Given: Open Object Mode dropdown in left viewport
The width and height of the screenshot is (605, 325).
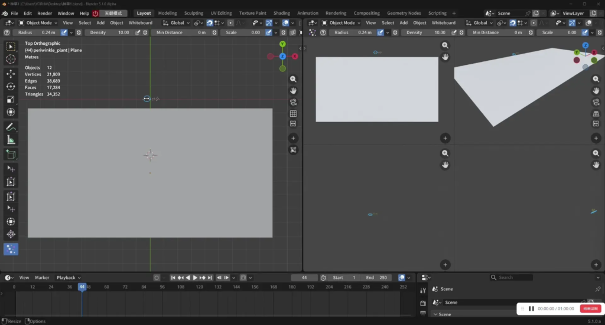Looking at the screenshot, I should [38, 23].
